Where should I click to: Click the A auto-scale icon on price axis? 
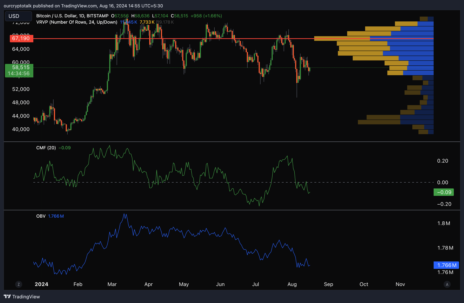point(447,284)
